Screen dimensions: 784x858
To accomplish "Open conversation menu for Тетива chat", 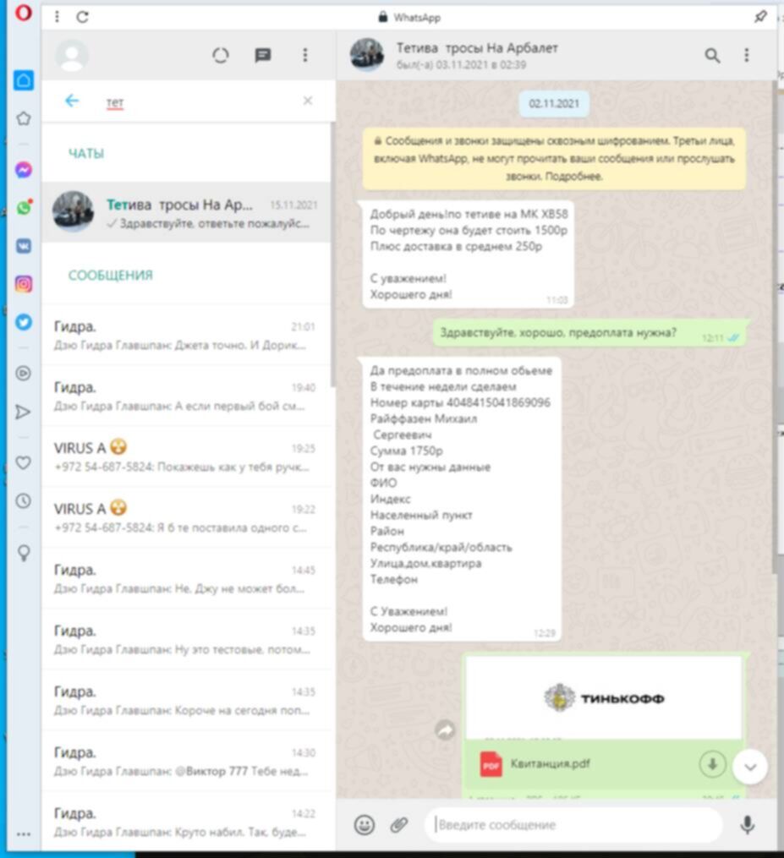I will 746,56.
